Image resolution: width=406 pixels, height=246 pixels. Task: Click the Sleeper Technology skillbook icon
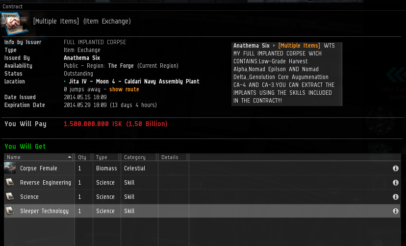10,211
